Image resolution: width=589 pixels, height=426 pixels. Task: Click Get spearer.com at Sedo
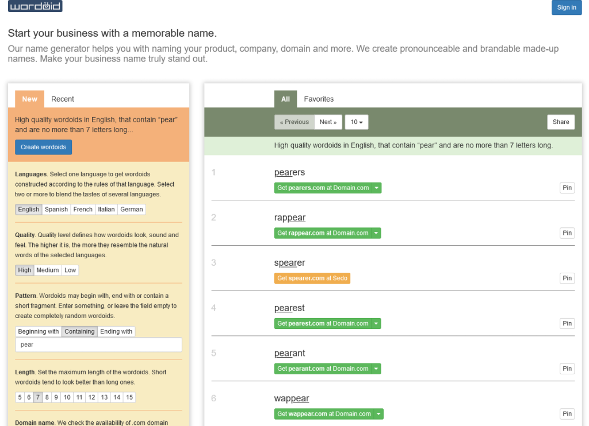pyautogui.click(x=312, y=278)
